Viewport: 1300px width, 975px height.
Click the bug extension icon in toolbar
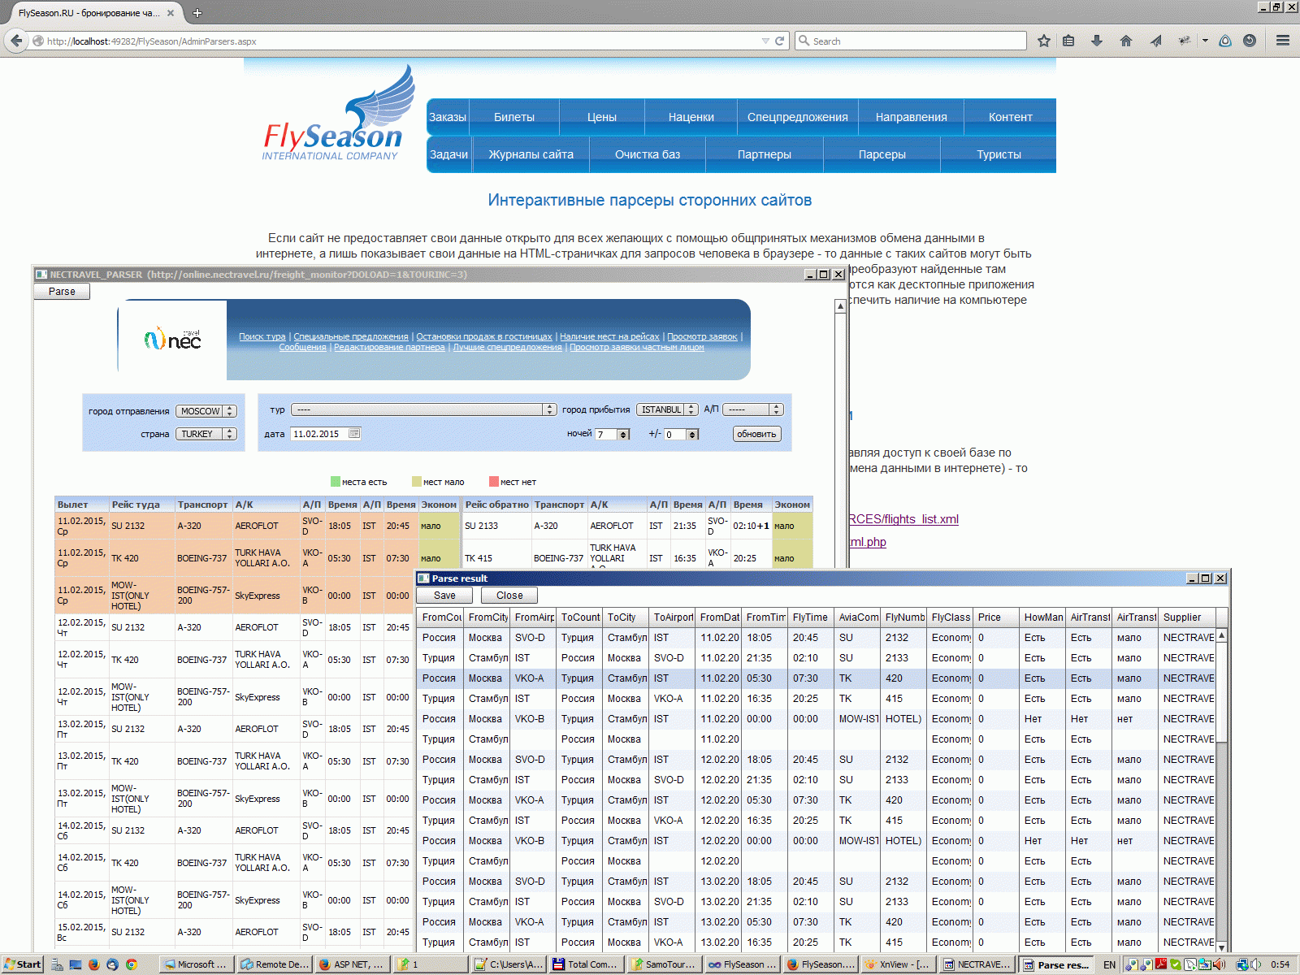click(1185, 41)
